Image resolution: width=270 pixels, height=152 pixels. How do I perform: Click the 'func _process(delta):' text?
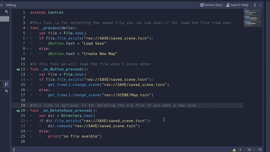click(54, 28)
